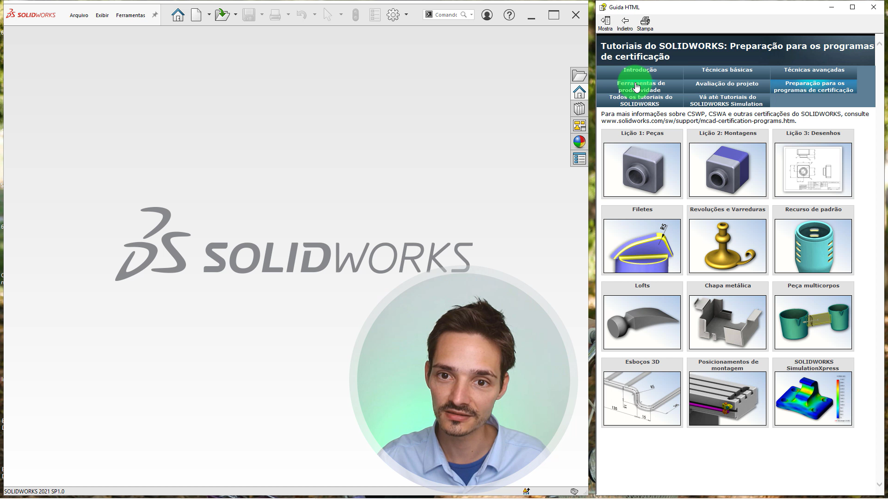
Task: Open Posicionamentos de montagem tutorial
Action: pyautogui.click(x=728, y=398)
